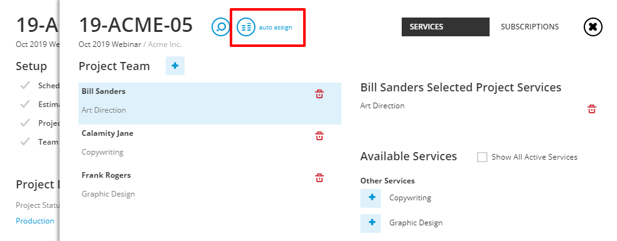This screenshot has height=241, width=617.
Task: Delete Art Direction from selected services
Action: [x=592, y=109]
